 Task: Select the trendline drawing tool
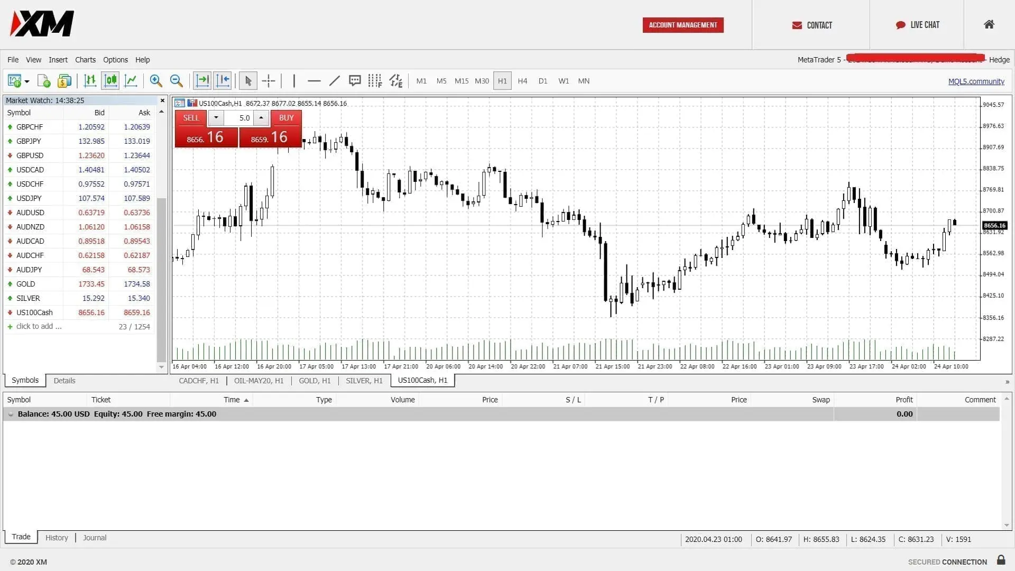click(x=334, y=81)
